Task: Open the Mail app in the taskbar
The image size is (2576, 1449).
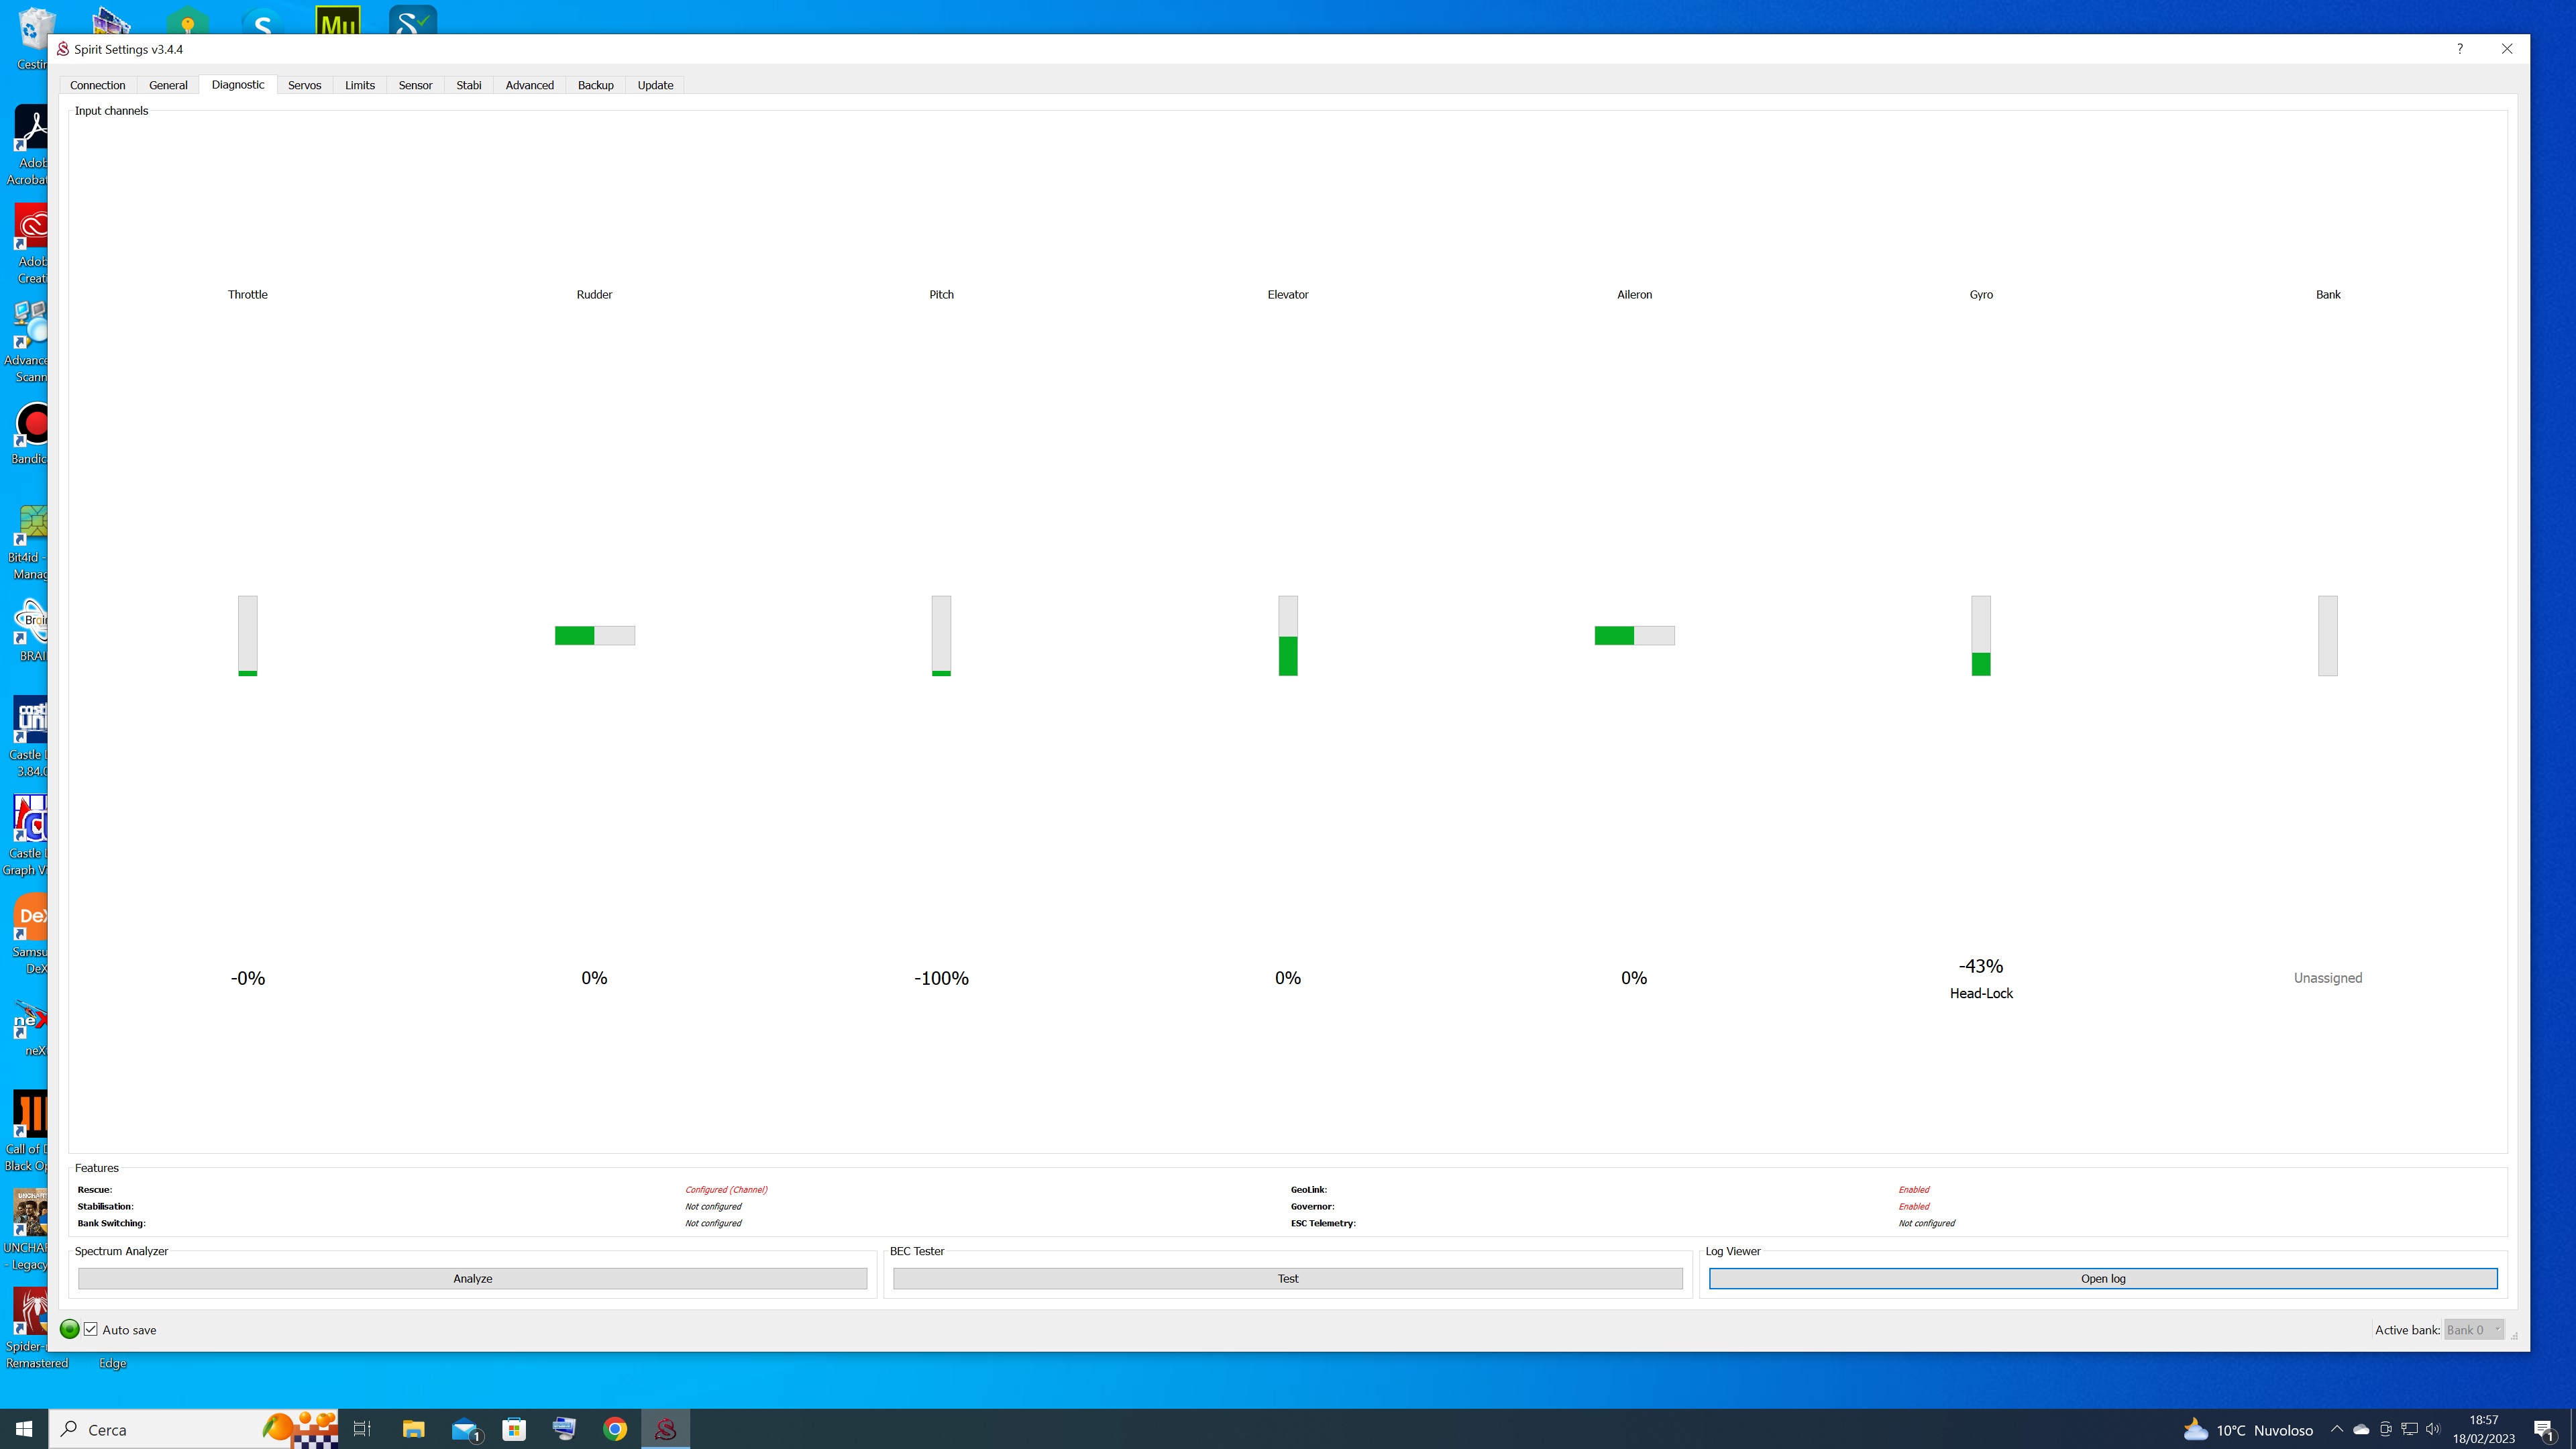Action: tap(465, 1429)
